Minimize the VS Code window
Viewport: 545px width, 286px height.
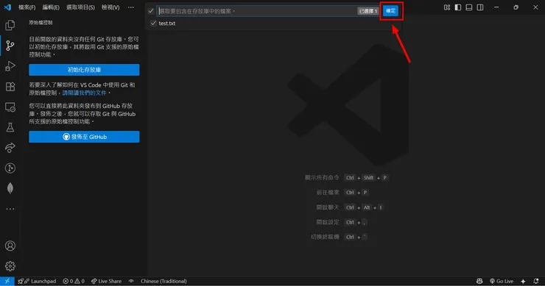(496, 7)
